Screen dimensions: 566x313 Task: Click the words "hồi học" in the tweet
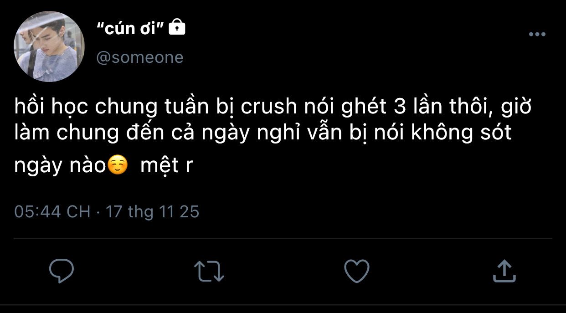coord(51,108)
